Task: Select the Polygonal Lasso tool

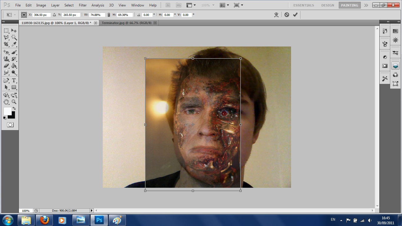Action: pos(6,37)
